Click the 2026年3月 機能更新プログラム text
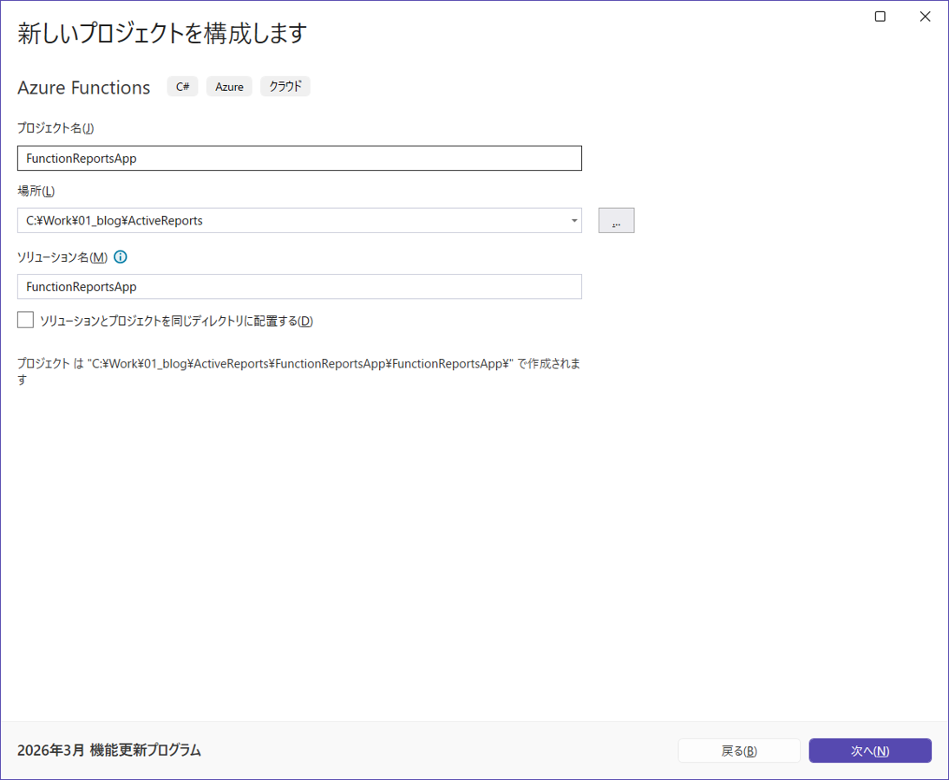This screenshot has height=780, width=949. [x=109, y=751]
